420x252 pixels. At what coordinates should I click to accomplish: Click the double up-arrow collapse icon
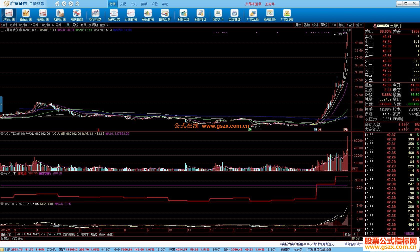click(77, 4)
